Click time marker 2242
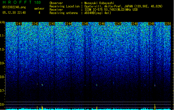174x110 pixels. point(35,24)
